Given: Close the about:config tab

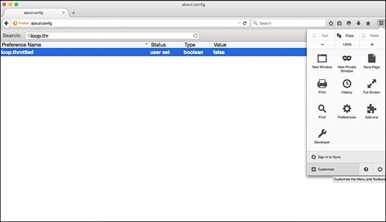Looking at the screenshot, I should pyautogui.click(x=64, y=12).
